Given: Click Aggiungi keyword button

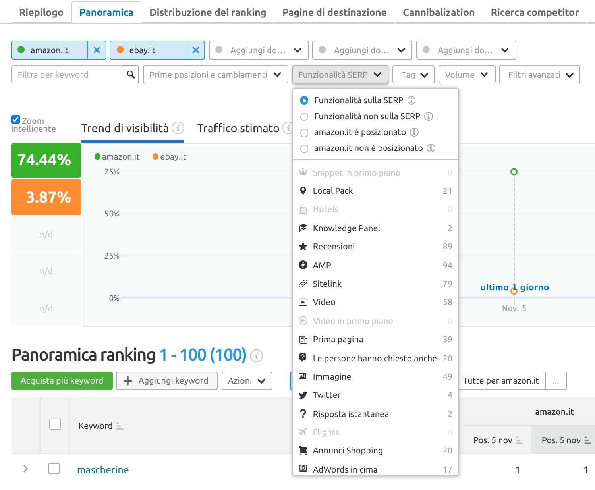Looking at the screenshot, I should pos(167,380).
